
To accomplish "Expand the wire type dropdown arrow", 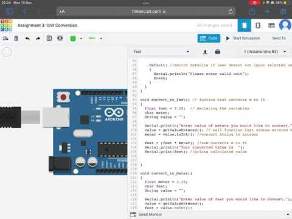I will (101, 38).
